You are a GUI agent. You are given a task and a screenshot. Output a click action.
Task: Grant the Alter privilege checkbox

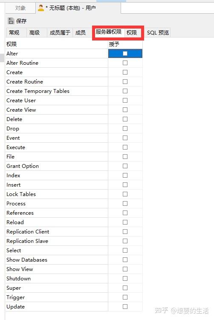pyautogui.click(x=125, y=53)
